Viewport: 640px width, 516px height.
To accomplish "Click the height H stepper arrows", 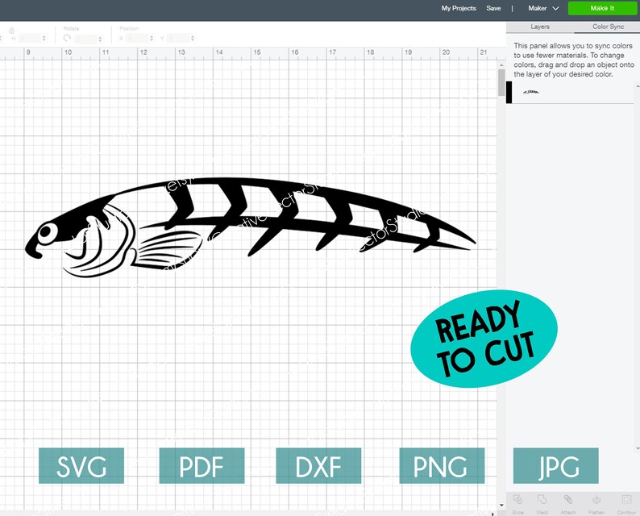I will click(44, 39).
